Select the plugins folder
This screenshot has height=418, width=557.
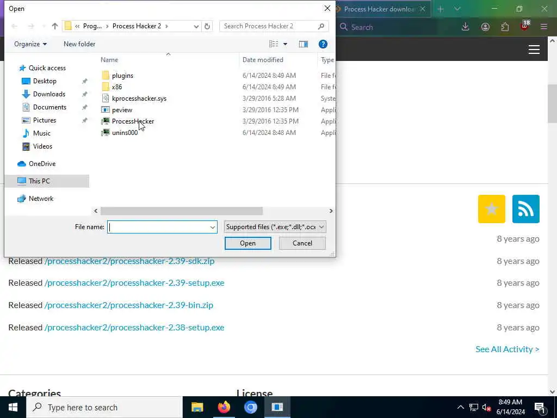[122, 75]
